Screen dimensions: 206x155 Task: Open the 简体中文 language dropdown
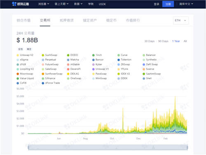pyautogui.click(x=186, y=4)
